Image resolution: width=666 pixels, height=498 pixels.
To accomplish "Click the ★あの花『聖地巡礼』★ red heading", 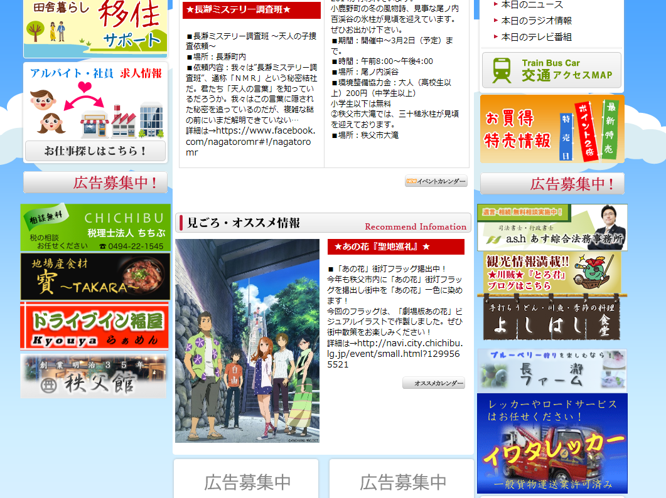I will 396,246.
